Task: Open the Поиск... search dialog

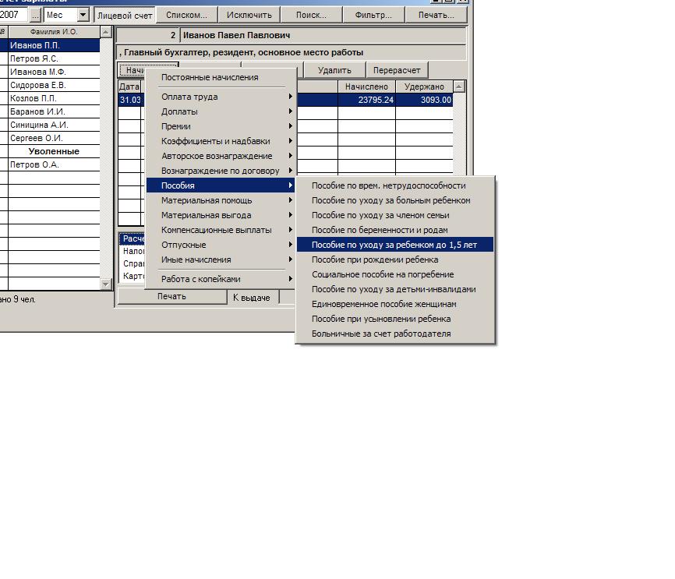Action: coord(311,15)
